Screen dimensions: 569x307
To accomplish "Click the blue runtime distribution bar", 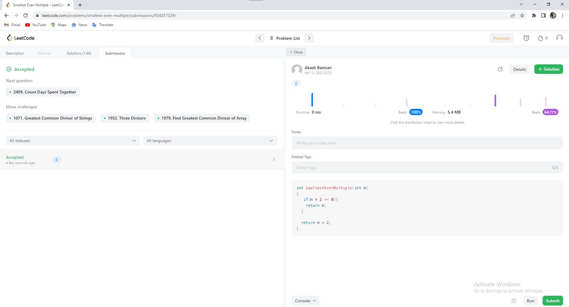I will [312, 100].
